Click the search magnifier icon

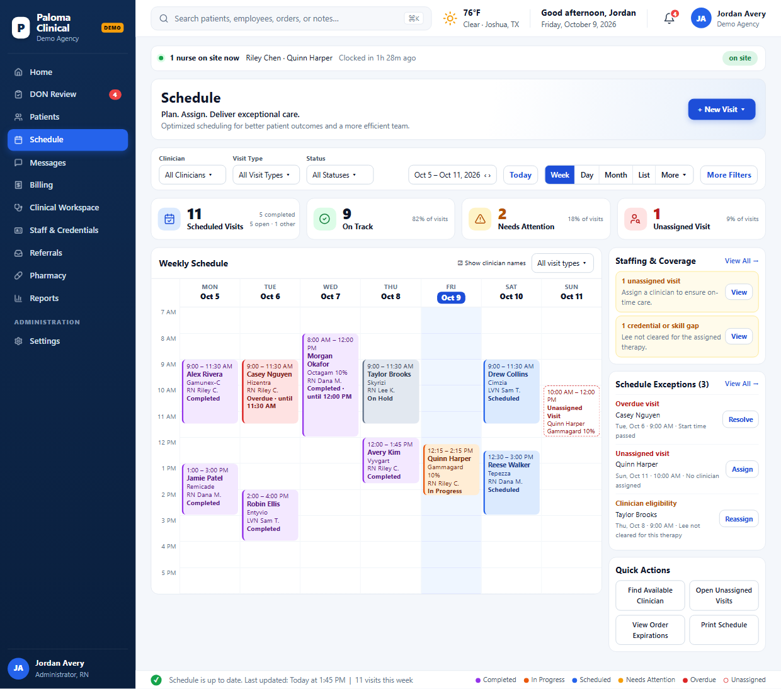coord(164,18)
